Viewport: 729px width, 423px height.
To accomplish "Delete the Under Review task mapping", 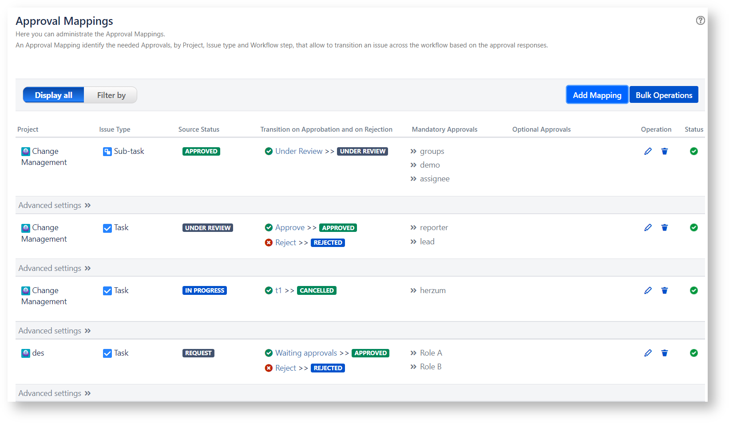I will tap(664, 227).
